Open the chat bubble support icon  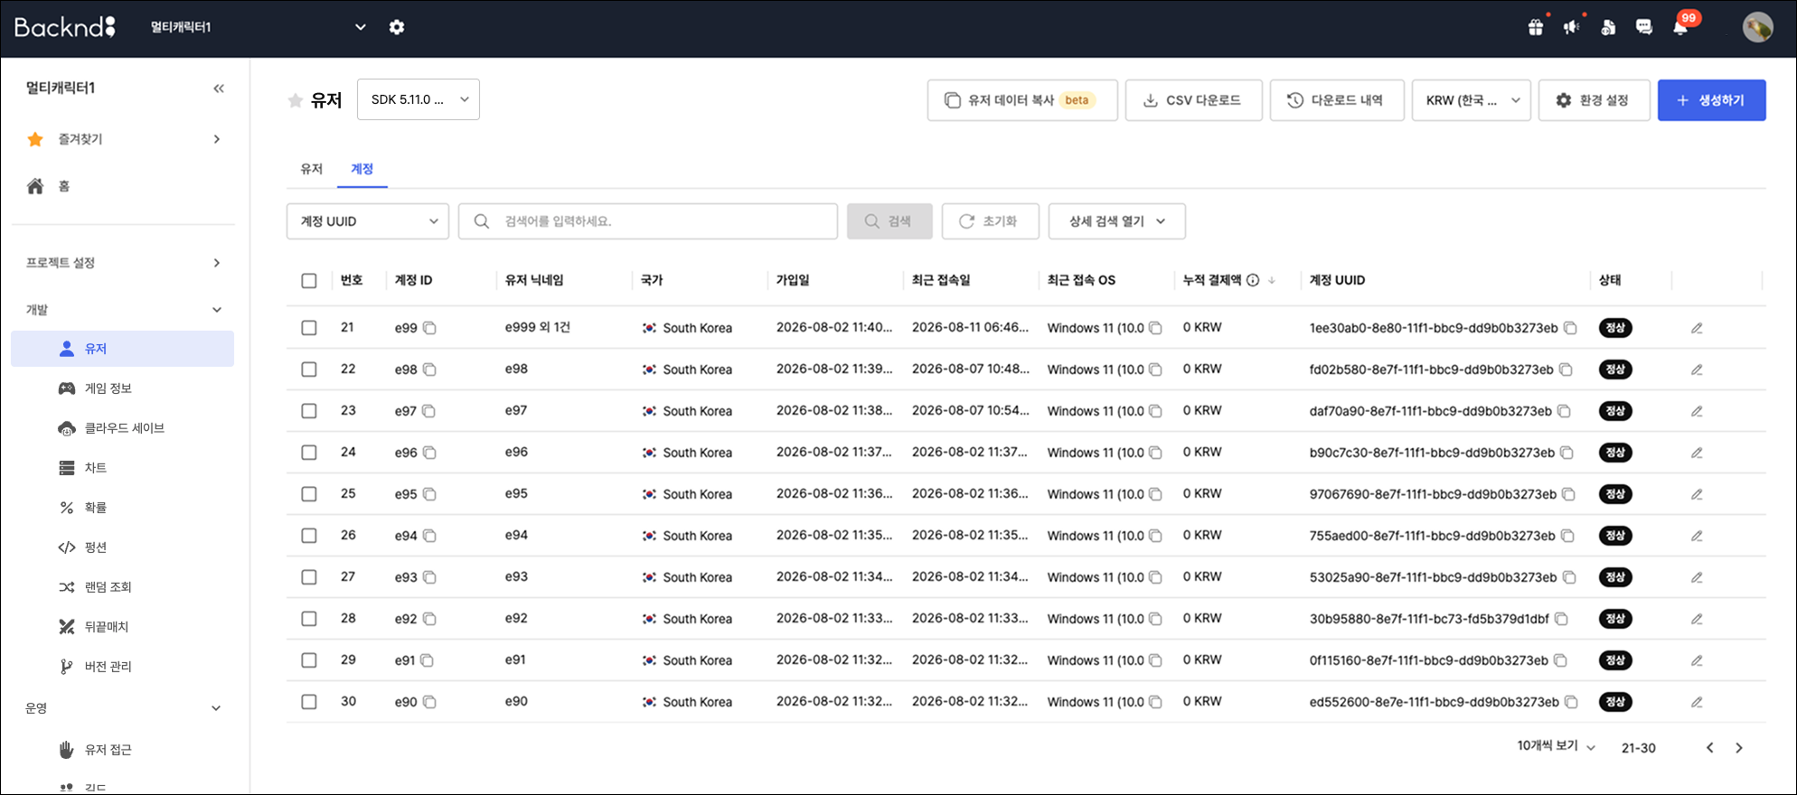coord(1644,27)
